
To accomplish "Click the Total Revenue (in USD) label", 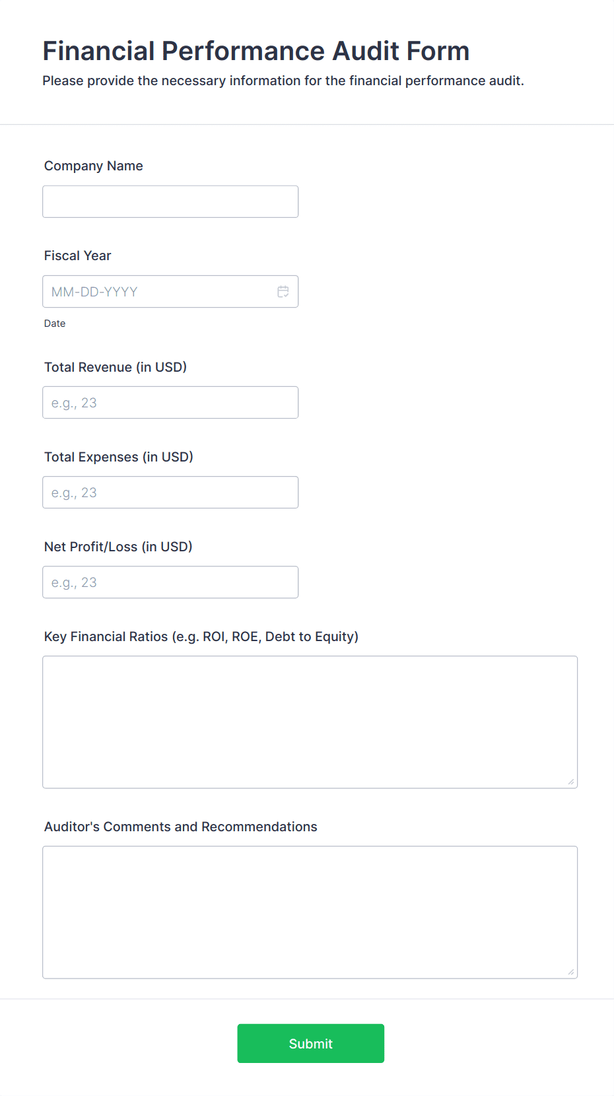I will tap(116, 367).
